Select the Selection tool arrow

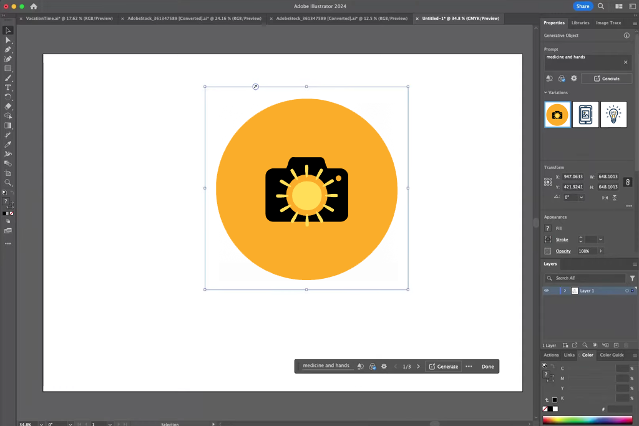click(7, 31)
